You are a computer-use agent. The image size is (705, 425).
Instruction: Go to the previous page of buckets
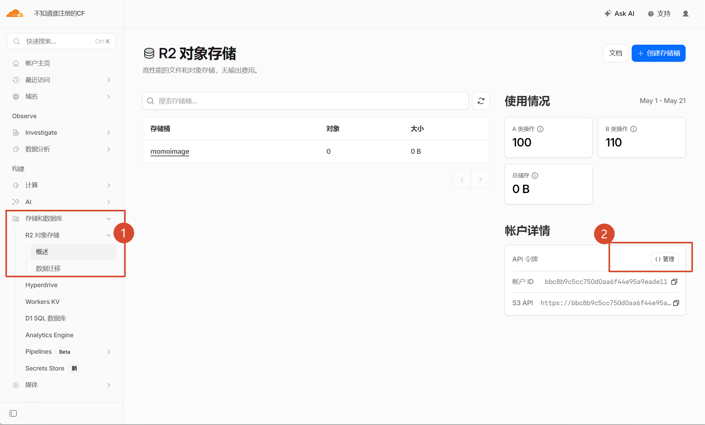pos(462,180)
